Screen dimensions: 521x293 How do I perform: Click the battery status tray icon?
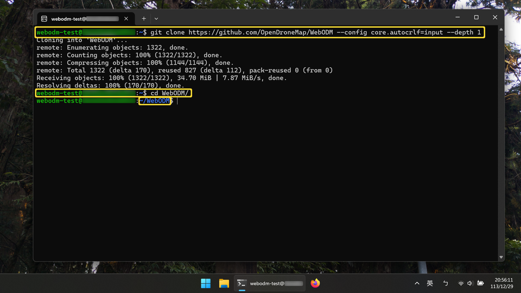tap(480, 283)
